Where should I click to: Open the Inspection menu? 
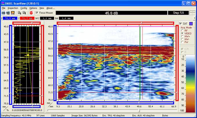click(x=12, y=8)
